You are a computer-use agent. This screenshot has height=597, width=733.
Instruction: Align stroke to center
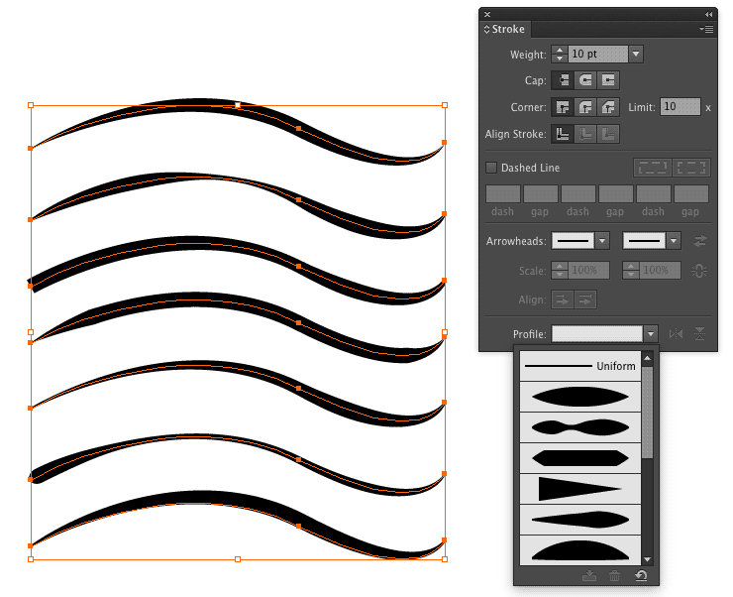click(563, 134)
